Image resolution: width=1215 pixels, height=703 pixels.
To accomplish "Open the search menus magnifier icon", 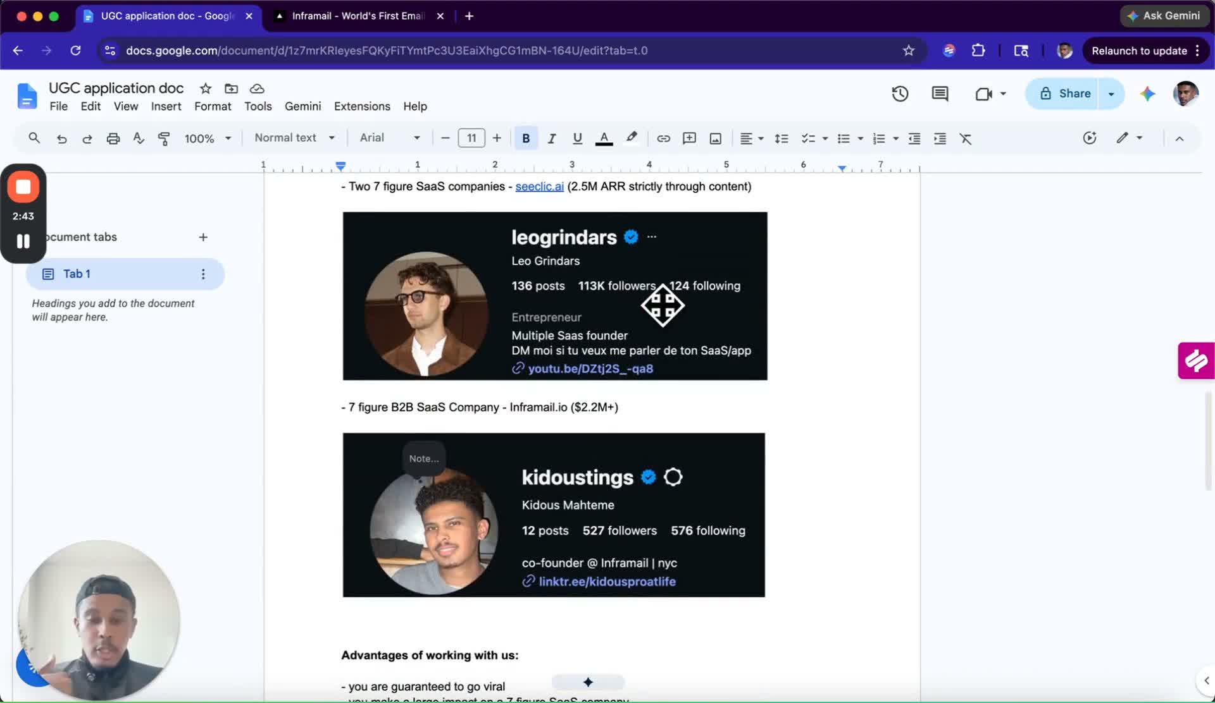I will [x=34, y=138].
